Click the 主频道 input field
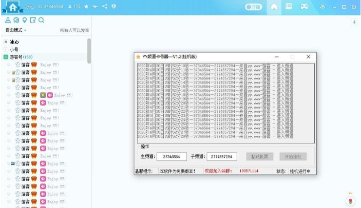The height and width of the screenshot is (208, 361). coord(172,157)
